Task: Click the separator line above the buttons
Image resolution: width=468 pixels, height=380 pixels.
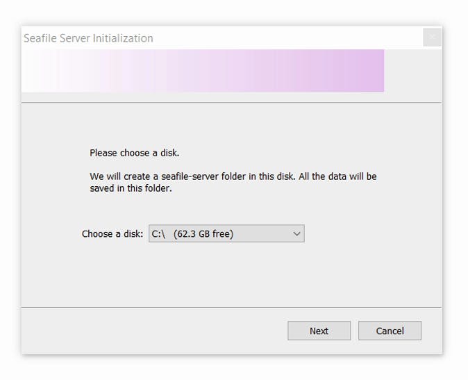Action: coord(231,307)
